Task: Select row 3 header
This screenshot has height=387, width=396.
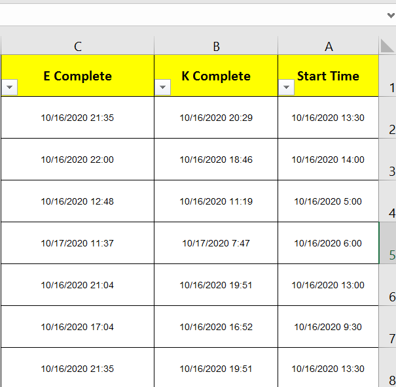Action: (x=387, y=160)
